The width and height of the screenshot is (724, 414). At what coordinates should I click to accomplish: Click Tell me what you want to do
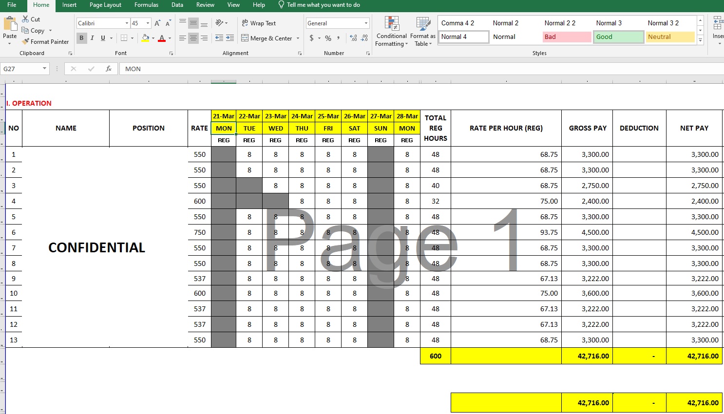[x=319, y=5]
